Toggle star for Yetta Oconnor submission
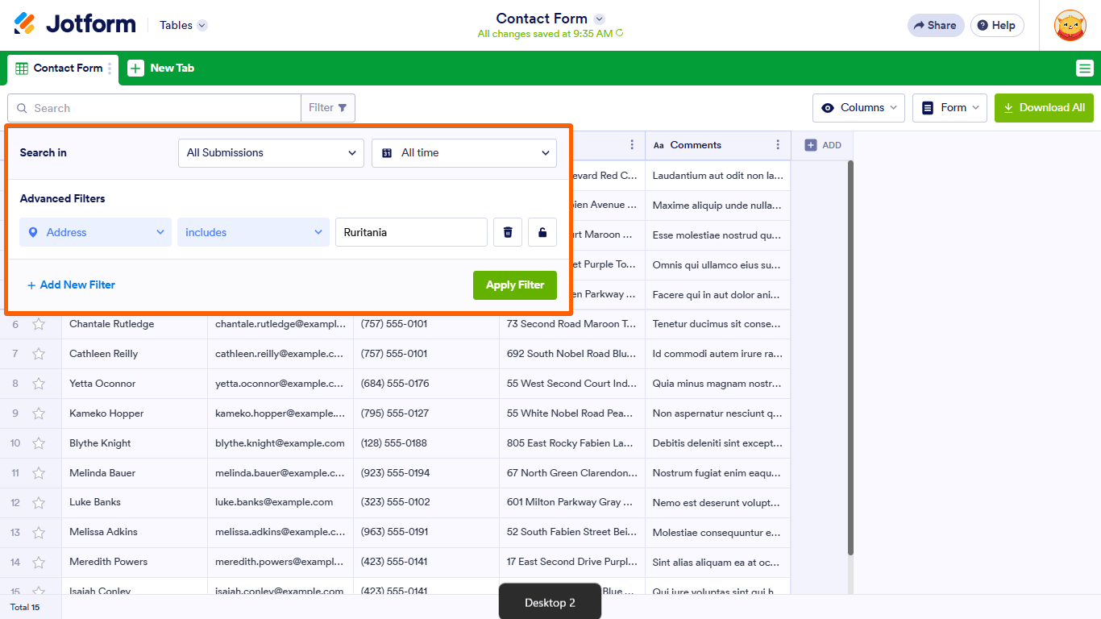This screenshot has width=1101, height=619. tap(39, 384)
